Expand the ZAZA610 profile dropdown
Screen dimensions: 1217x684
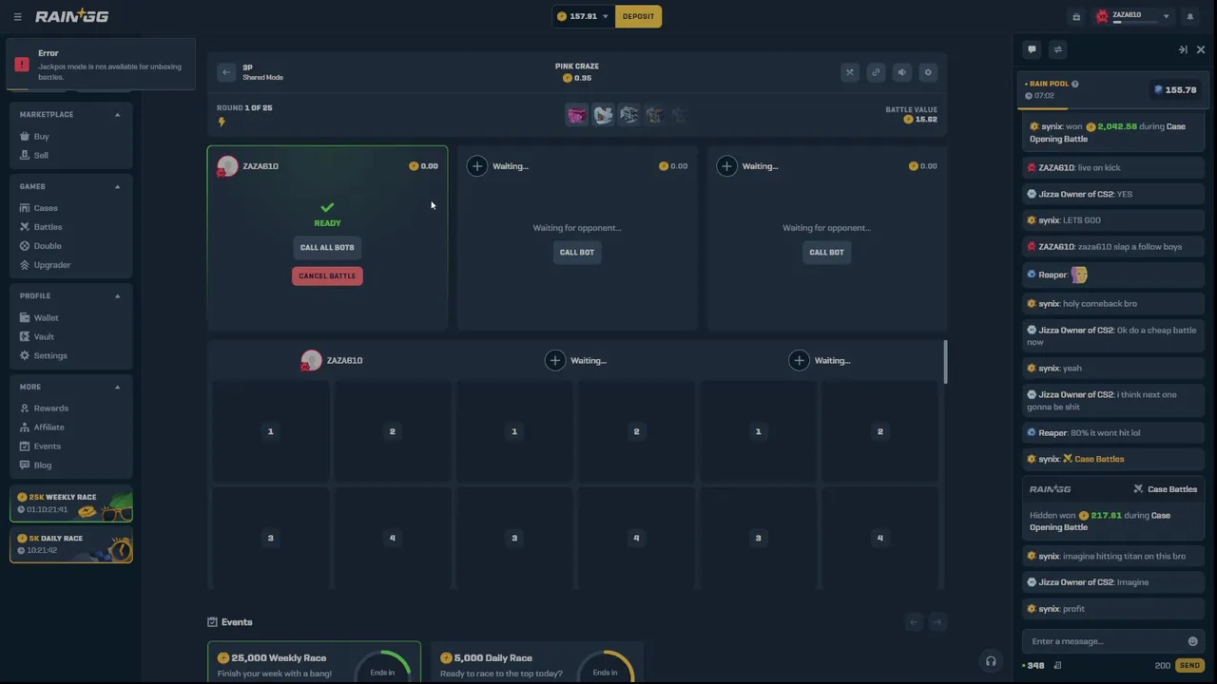(x=1167, y=16)
